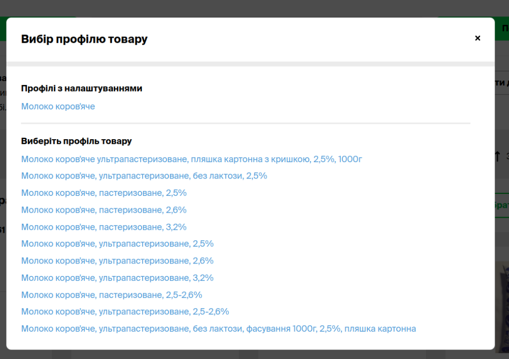Open the green header menu item behind the dialog
The height and width of the screenshot is (359, 509).
(504, 28)
